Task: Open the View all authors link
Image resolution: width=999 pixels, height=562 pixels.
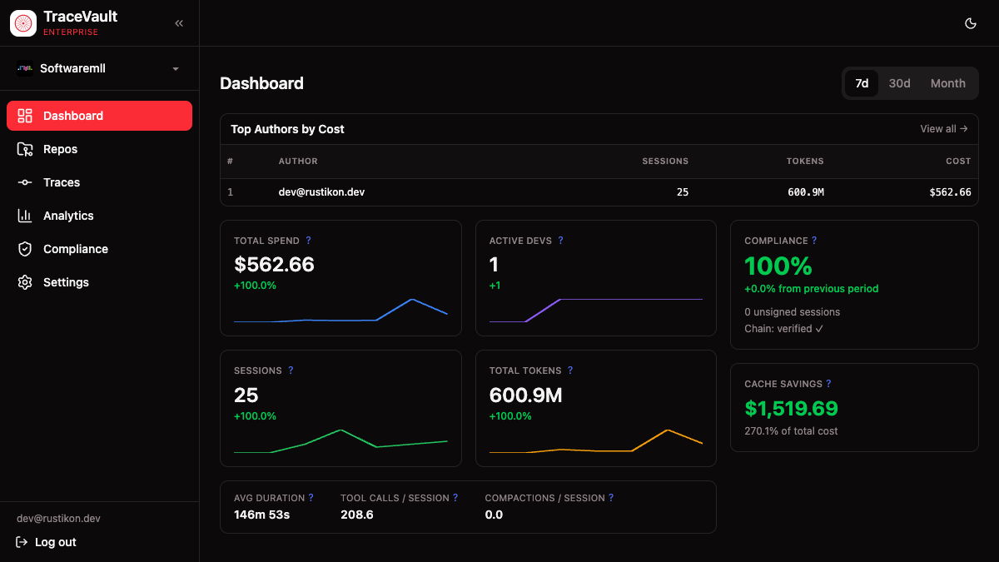Action: (943, 129)
